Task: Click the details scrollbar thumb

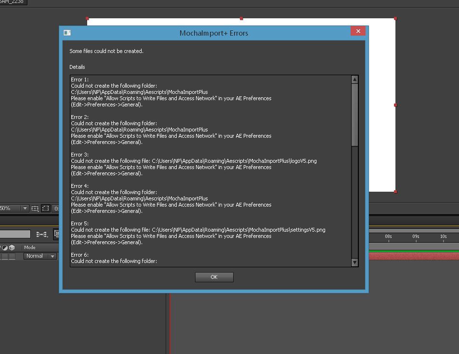Action: pyautogui.click(x=354, y=115)
